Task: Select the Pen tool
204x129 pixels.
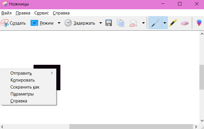Action: (155, 23)
